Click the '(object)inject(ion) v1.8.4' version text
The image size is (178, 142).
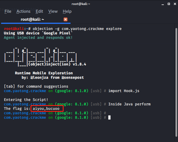(57, 64)
